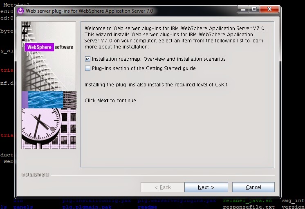The width and height of the screenshot is (305, 209).
Task: Click the disabled Back button
Action: [x=162, y=187]
